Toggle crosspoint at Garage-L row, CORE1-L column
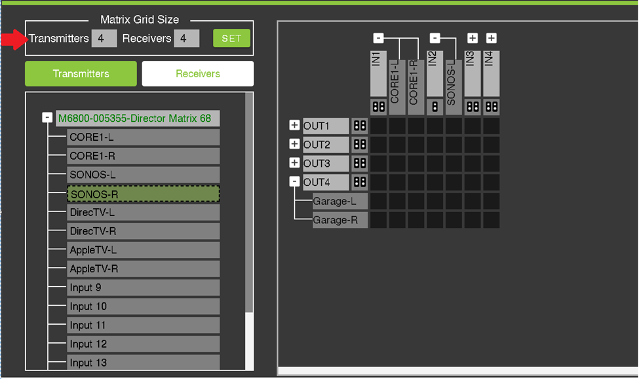Screen dimensions: 639x379 [397, 202]
